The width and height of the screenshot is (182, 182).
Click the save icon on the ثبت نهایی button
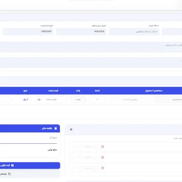[x=12, y=165]
